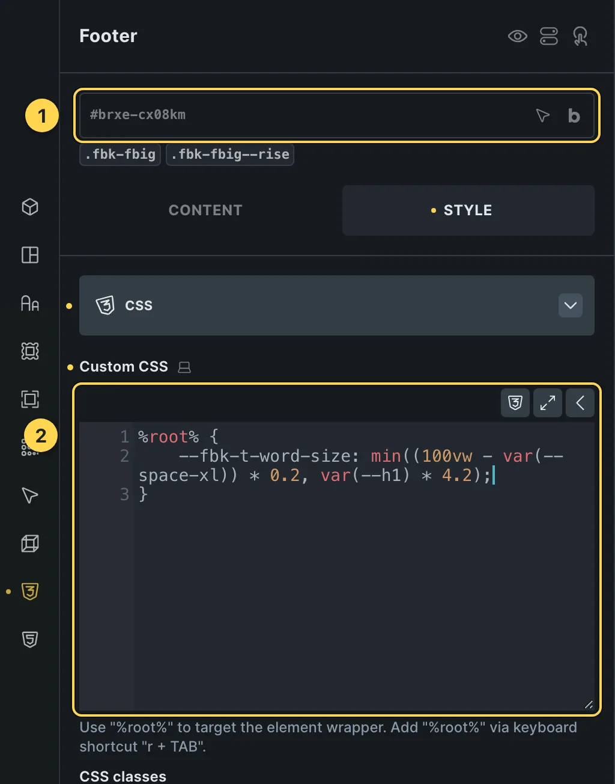Image resolution: width=615 pixels, height=784 pixels.
Task: Open the typography Aa icon in sidebar
Action: coord(30,303)
